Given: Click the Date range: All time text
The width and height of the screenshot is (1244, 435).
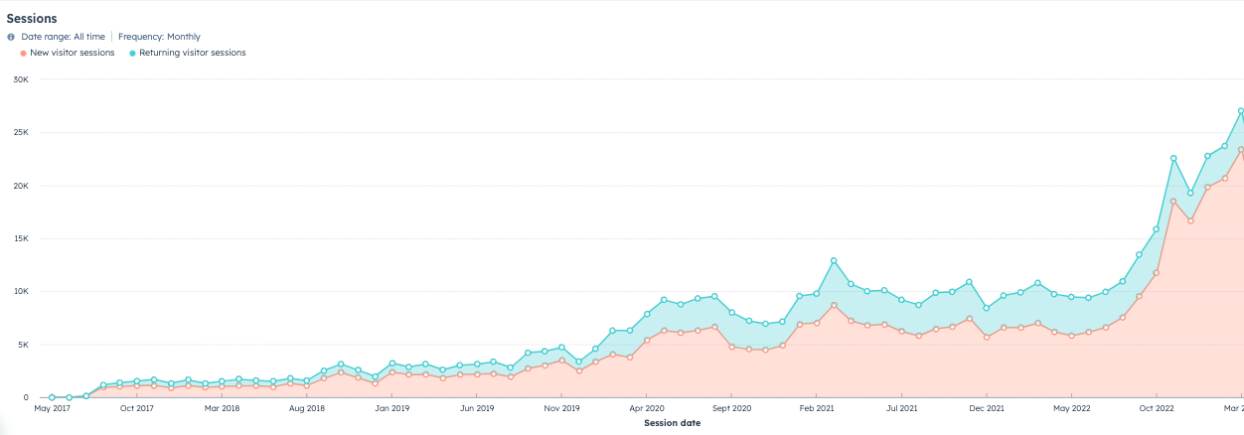Looking at the screenshot, I should [x=63, y=37].
